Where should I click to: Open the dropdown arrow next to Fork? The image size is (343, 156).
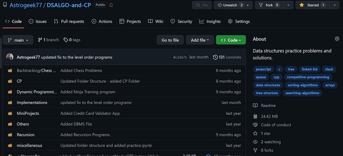point(288,5)
